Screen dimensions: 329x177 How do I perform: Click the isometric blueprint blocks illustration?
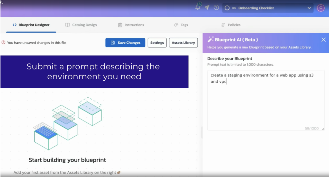click(68, 123)
